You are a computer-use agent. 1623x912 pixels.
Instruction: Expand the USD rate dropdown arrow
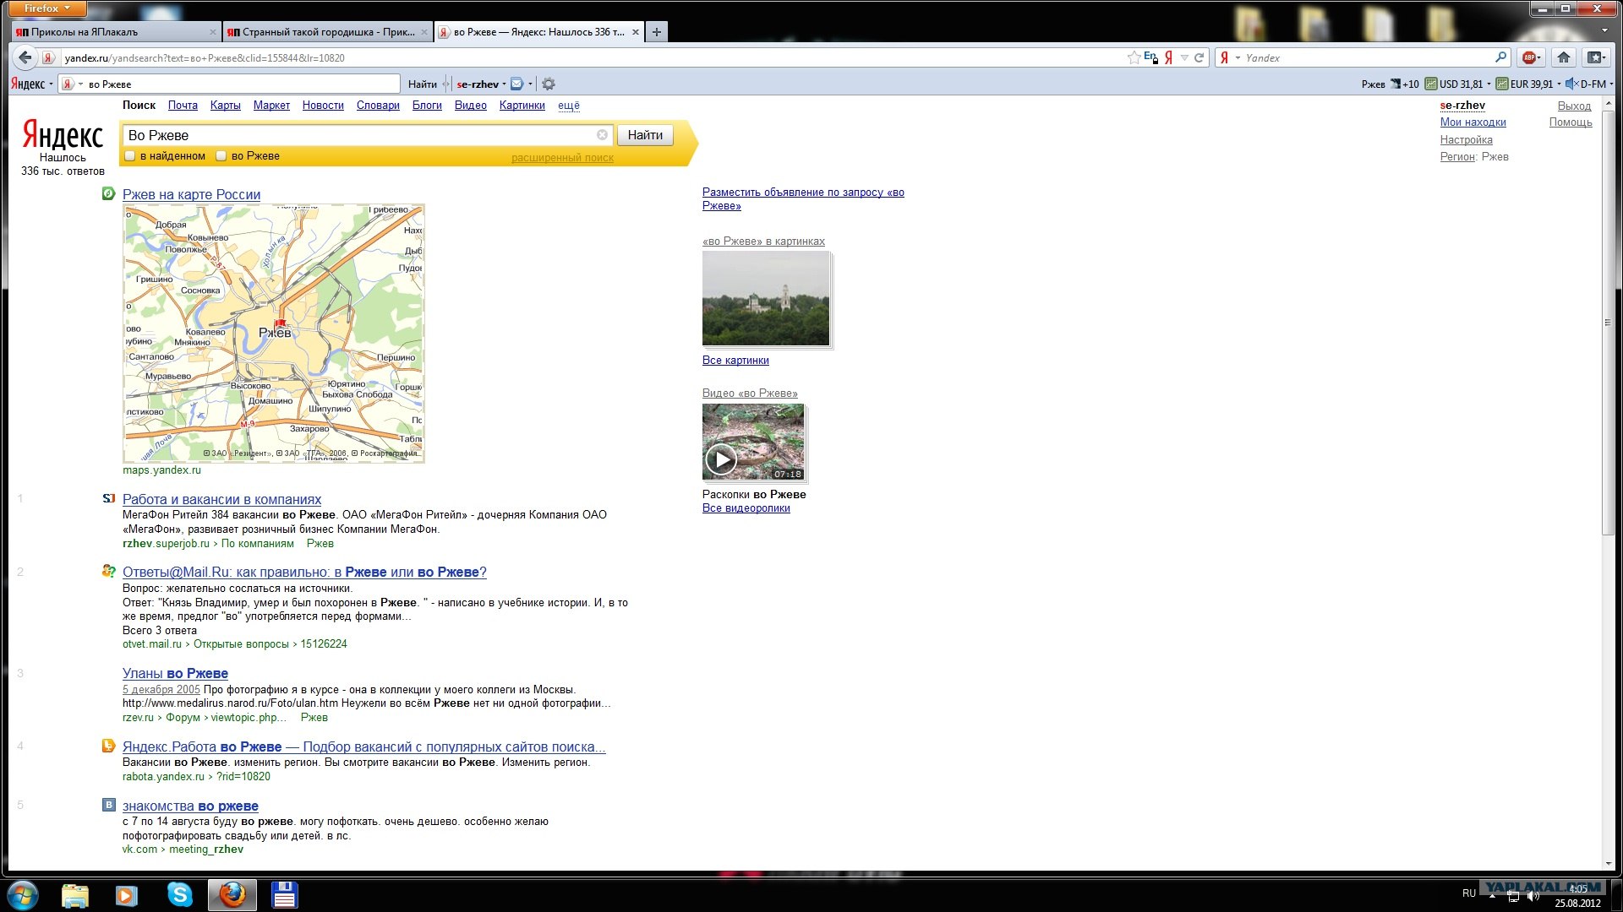1489,84
